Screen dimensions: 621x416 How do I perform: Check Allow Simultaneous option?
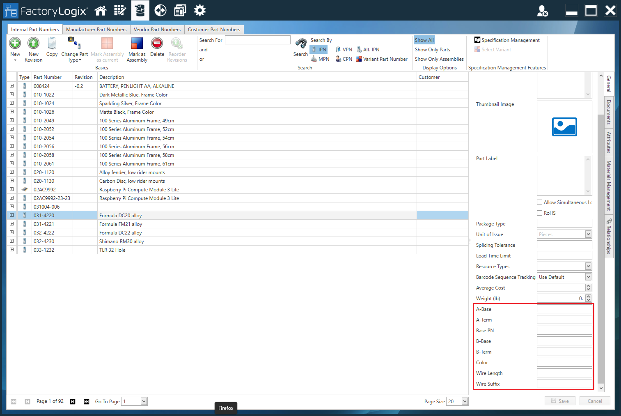pos(540,202)
